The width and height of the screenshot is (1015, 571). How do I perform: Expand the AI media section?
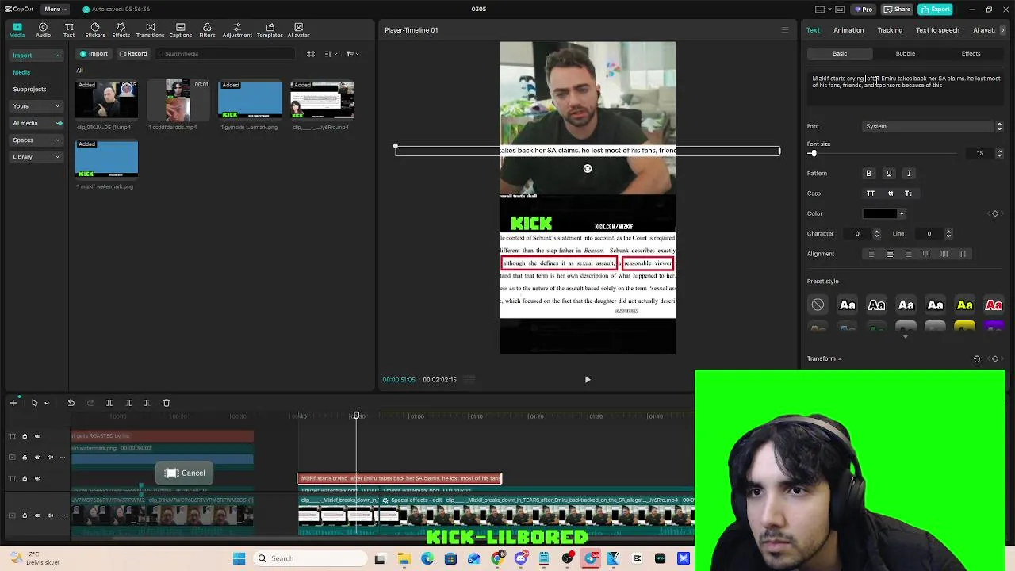click(58, 123)
